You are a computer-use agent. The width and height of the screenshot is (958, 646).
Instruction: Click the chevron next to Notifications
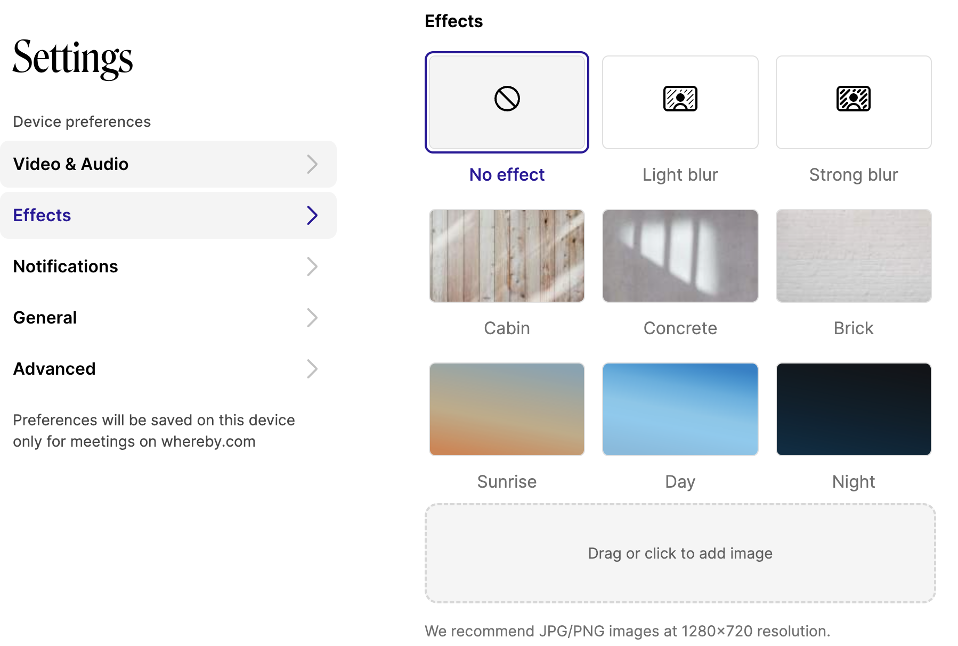312,267
